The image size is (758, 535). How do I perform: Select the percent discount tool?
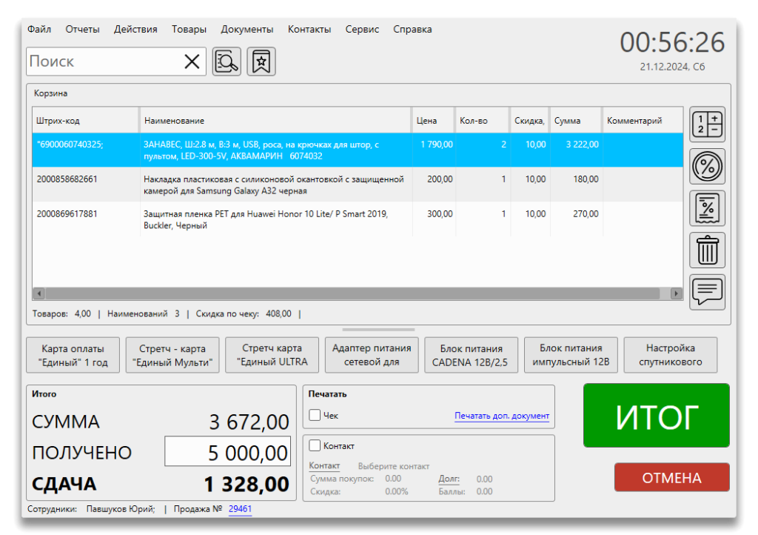point(707,166)
